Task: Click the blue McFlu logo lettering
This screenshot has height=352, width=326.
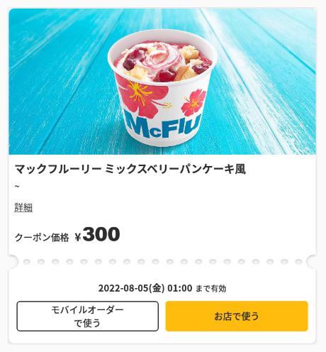Action: [x=163, y=127]
